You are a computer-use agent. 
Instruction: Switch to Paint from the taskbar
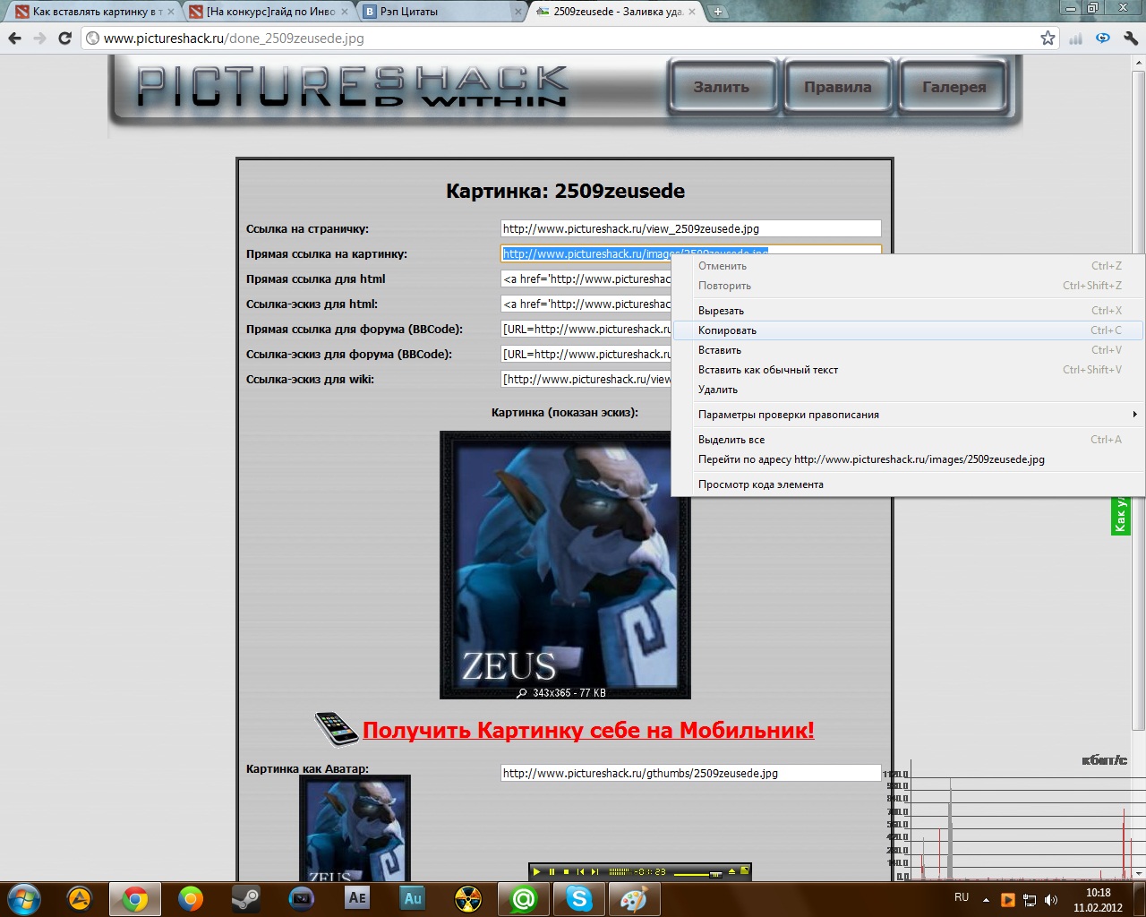click(634, 898)
